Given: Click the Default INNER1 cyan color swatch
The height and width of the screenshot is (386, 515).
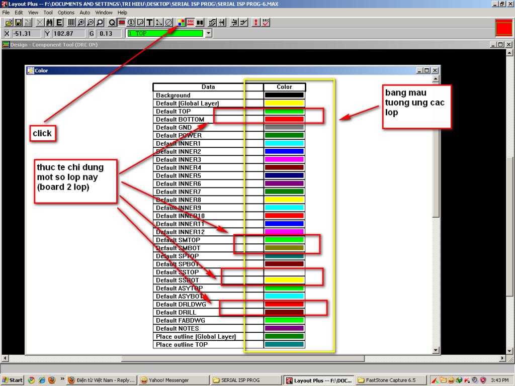Looking at the screenshot, I should [x=284, y=143].
